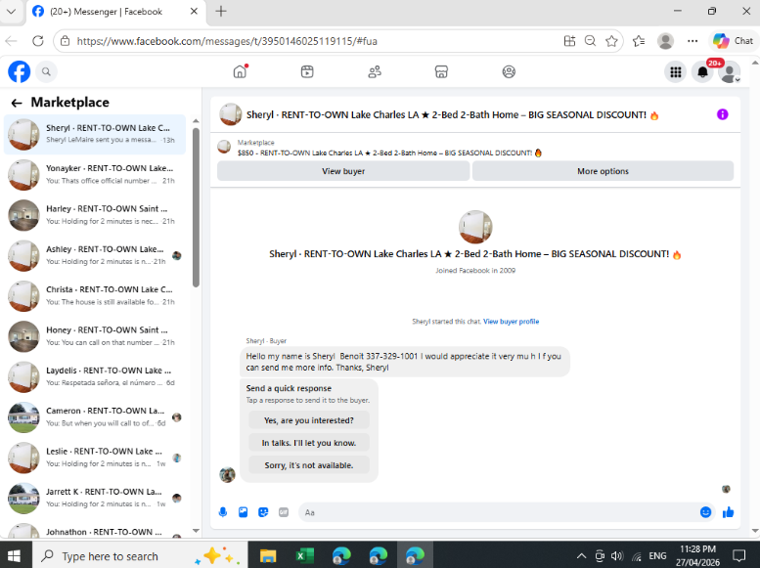
Task: Open the Marketplace storefront icon
Action: 441,71
